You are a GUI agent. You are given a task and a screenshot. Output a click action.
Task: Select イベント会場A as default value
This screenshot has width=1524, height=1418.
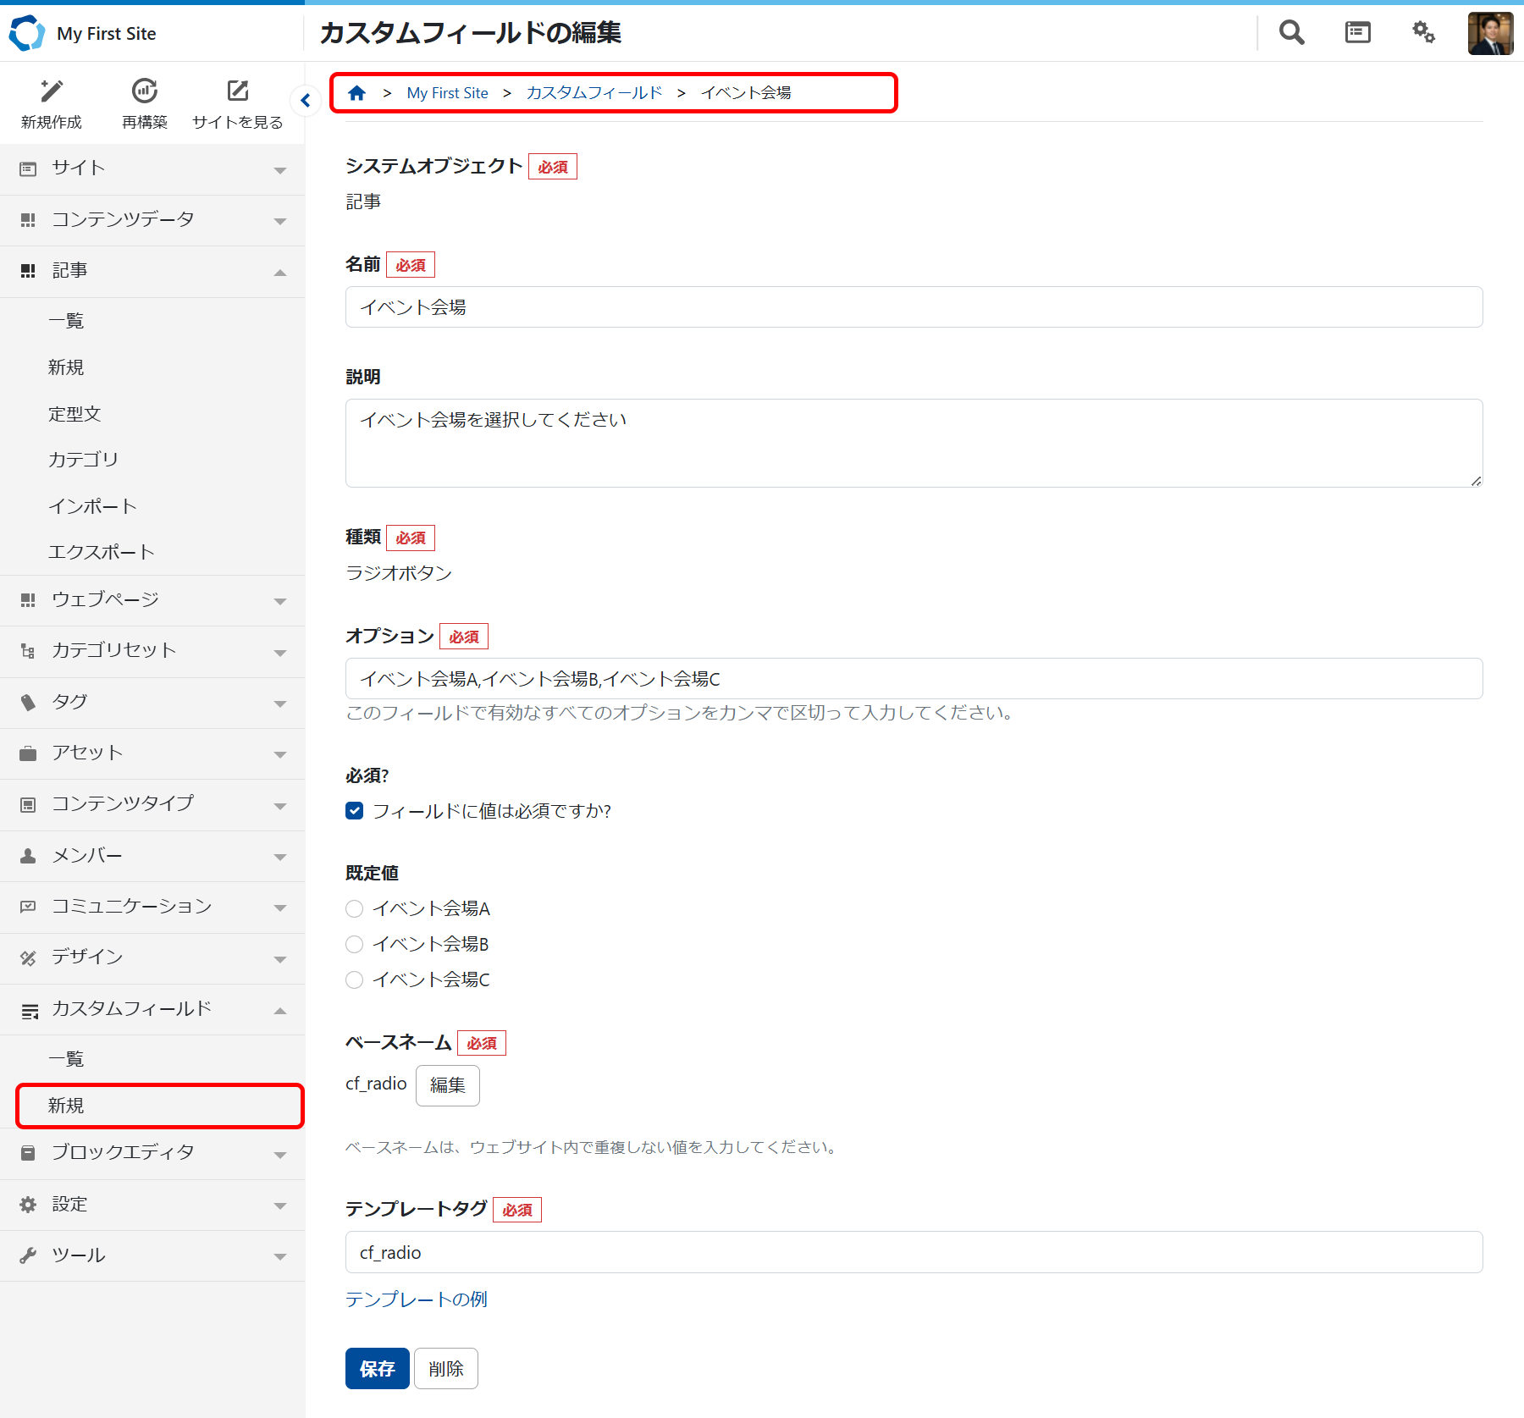click(355, 908)
